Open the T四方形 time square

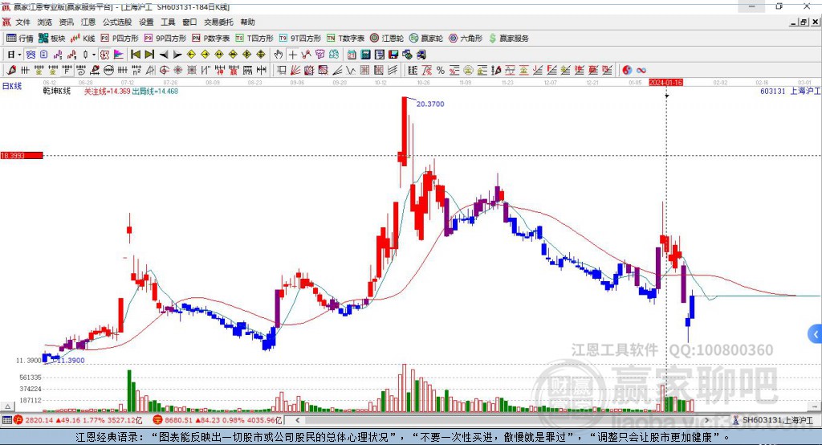point(254,39)
